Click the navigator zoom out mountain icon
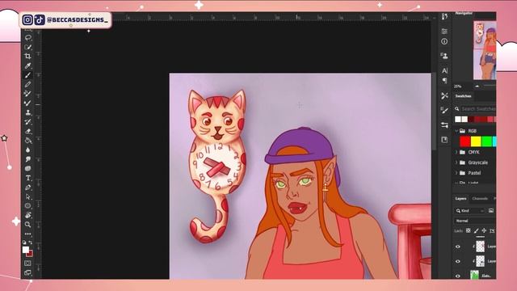 pyautogui.click(x=477, y=86)
